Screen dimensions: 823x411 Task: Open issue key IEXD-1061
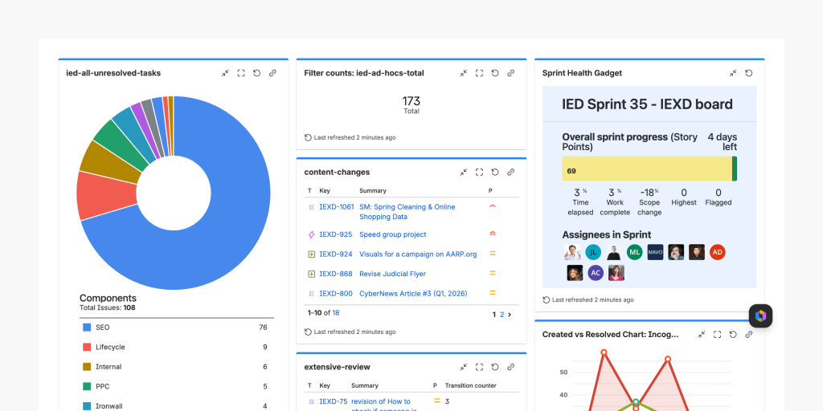[x=337, y=207]
